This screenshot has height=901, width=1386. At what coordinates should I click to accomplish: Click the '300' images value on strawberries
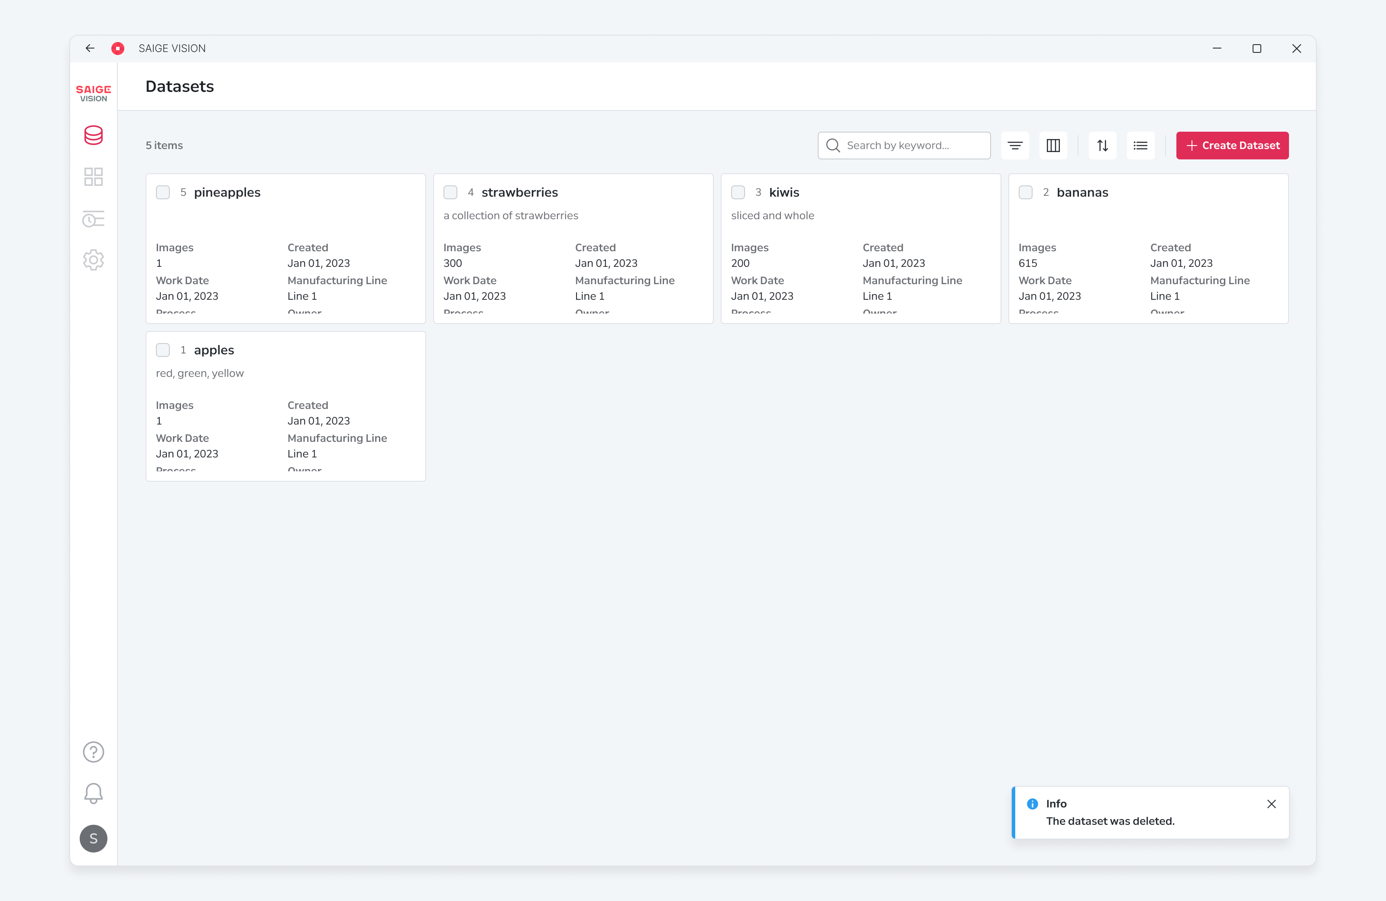[453, 263]
